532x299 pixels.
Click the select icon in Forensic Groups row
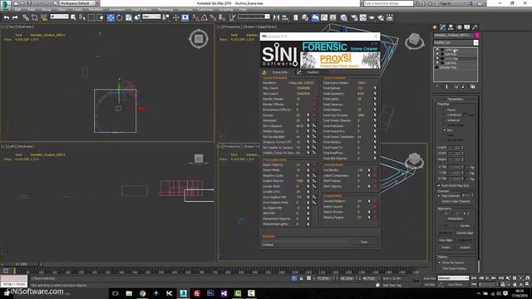[x=308, y=115]
